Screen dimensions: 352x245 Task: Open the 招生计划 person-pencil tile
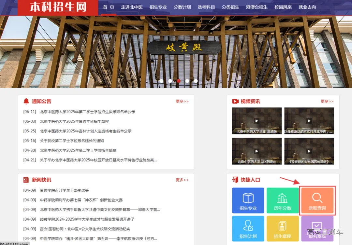(x=248, y=228)
